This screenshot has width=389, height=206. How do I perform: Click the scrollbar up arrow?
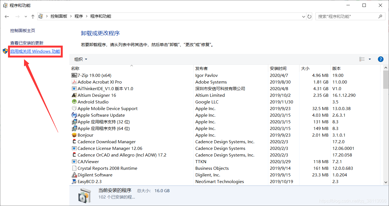(x=386, y=68)
